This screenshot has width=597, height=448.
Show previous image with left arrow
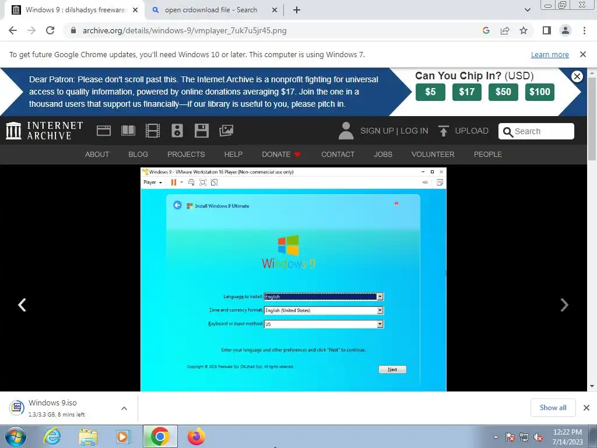22,304
